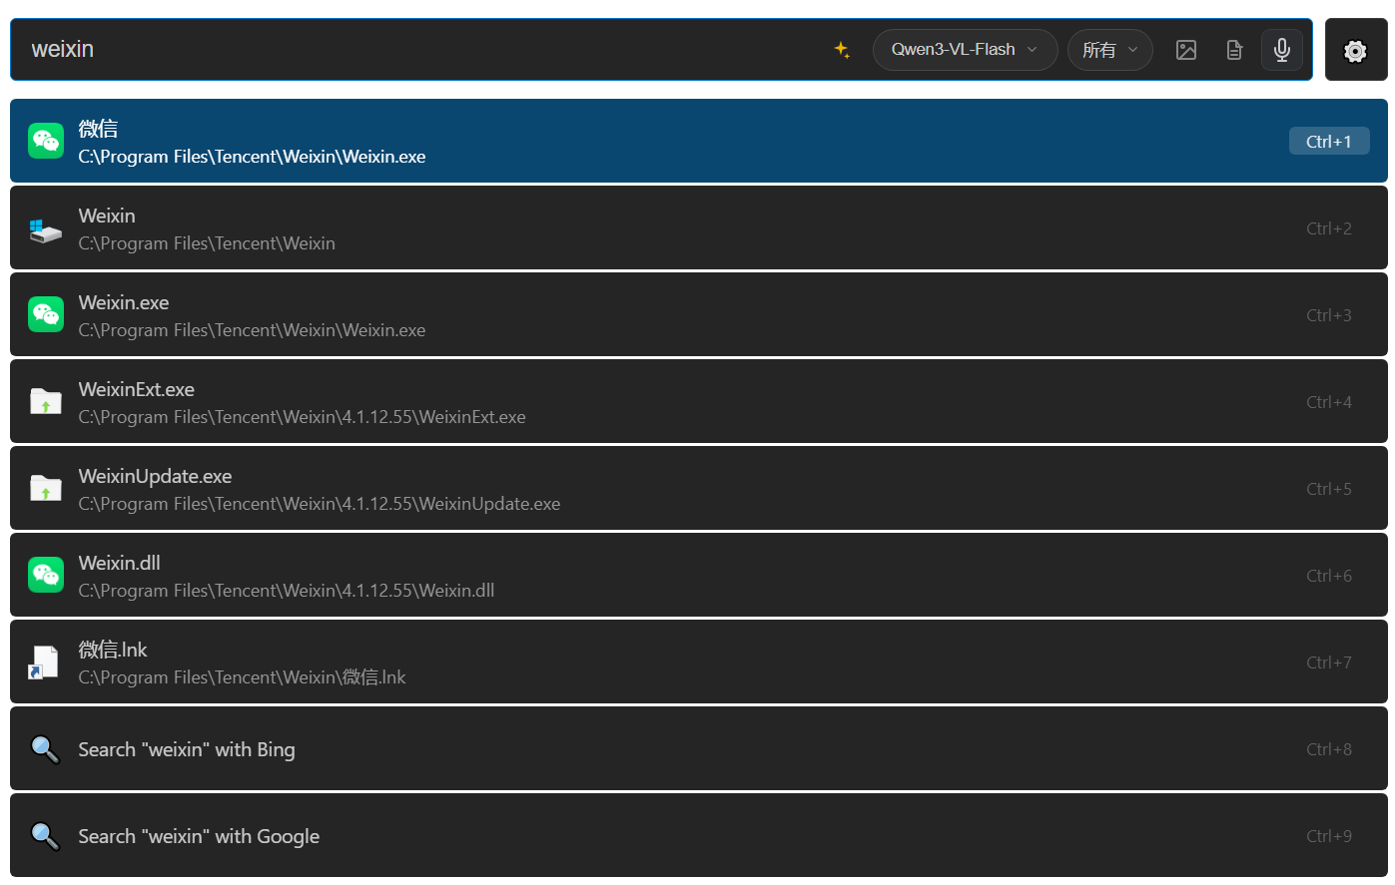1395x885 pixels.
Task: Click the Ctrl+8 shortcut label
Action: click(1329, 749)
